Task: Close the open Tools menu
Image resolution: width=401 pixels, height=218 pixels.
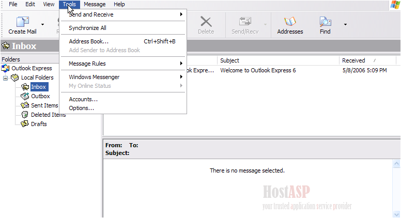Action: point(69,4)
